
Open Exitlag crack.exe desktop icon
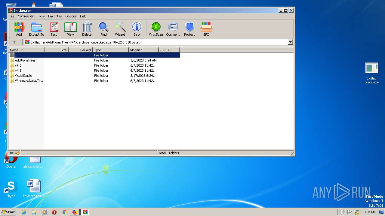pyautogui.click(x=372, y=73)
